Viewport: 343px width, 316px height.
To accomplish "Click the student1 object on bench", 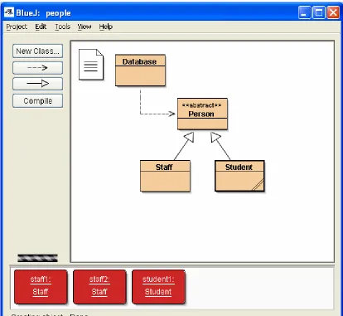I will pyautogui.click(x=158, y=287).
